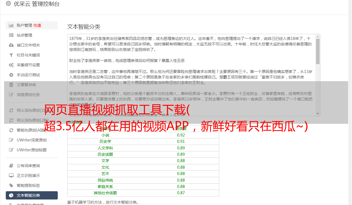This screenshot has height=205, width=352.
Task: Click the 优采云 管理控制台 header title
Action: click(37, 4)
